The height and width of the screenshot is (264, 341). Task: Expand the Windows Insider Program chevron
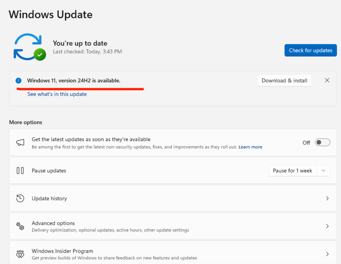coord(327,254)
